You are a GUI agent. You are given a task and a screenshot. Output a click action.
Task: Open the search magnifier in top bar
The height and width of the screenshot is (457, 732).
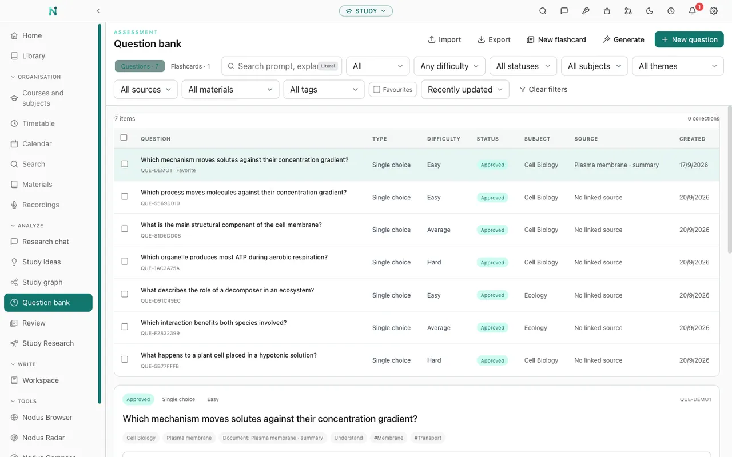(x=543, y=11)
